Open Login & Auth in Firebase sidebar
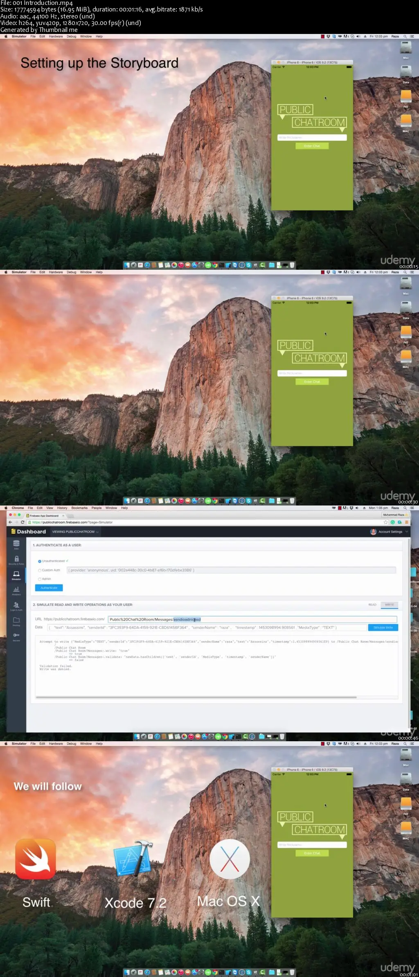The width and height of the screenshot is (419, 977). pos(16,606)
